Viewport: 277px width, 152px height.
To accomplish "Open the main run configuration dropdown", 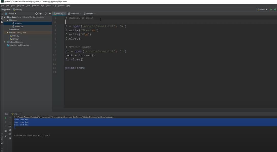I will pyautogui.click(x=262, y=10).
